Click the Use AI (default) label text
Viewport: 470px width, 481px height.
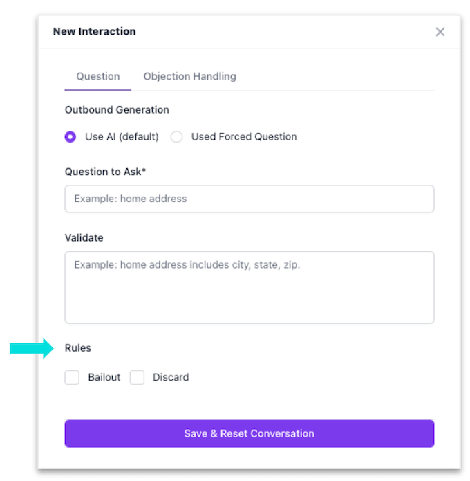coord(122,137)
